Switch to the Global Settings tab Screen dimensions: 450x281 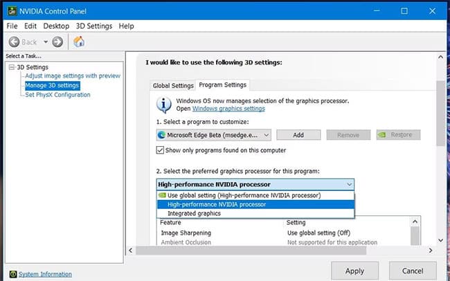[173, 86]
